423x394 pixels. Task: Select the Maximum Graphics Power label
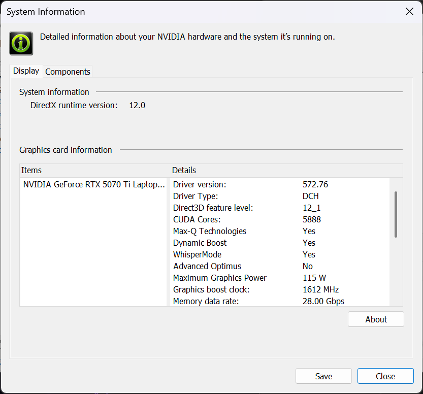pyautogui.click(x=219, y=278)
